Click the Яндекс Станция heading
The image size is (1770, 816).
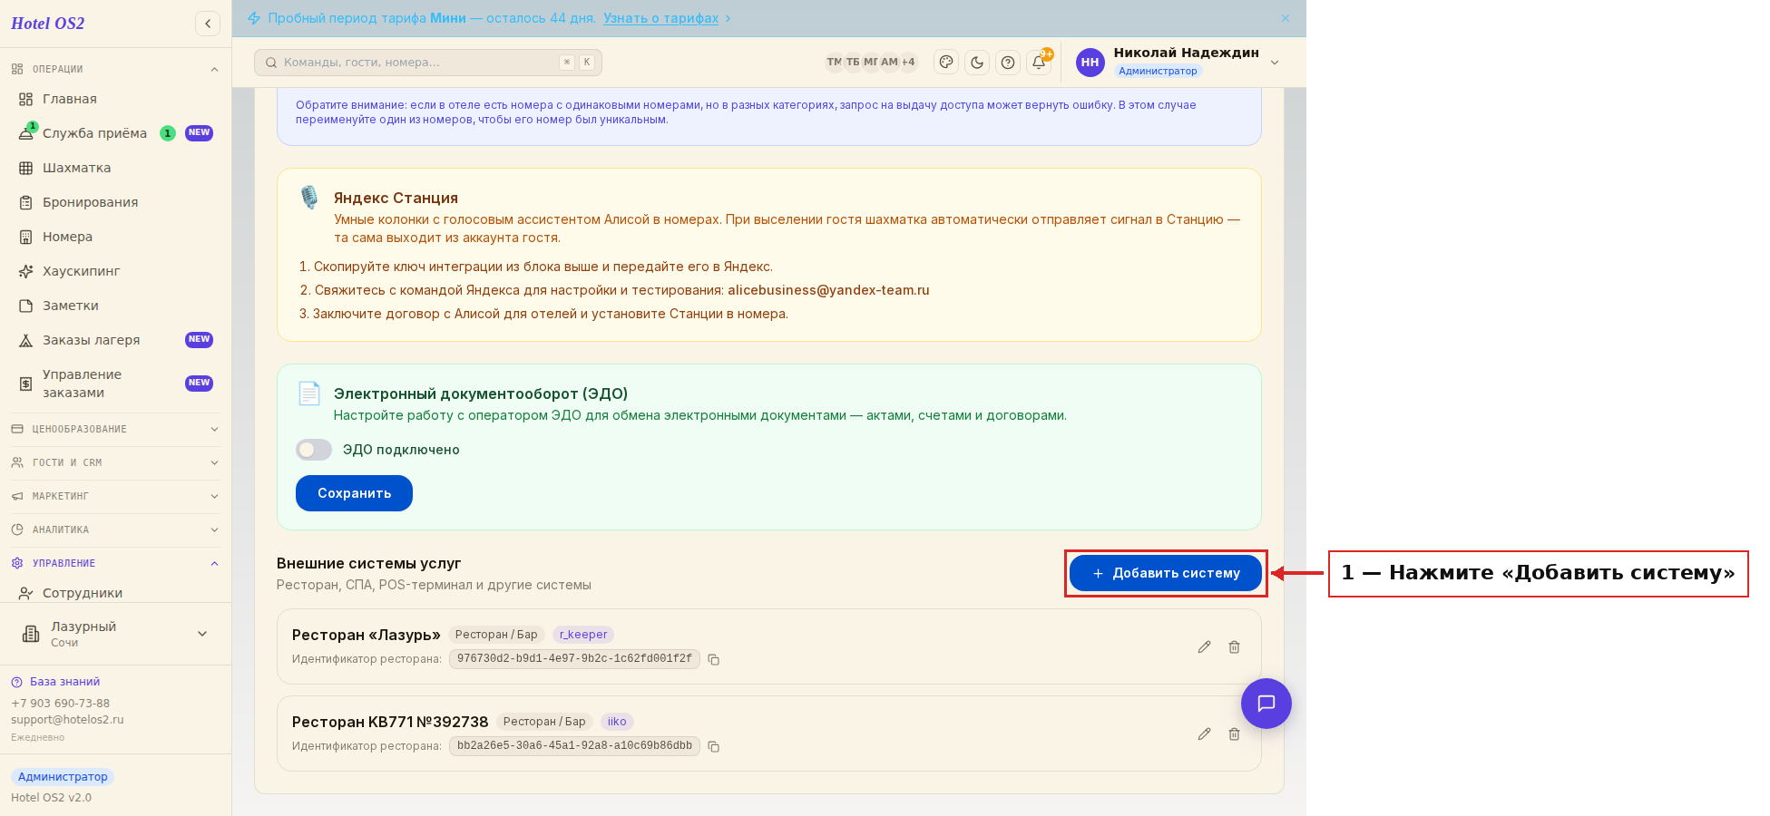[396, 198]
